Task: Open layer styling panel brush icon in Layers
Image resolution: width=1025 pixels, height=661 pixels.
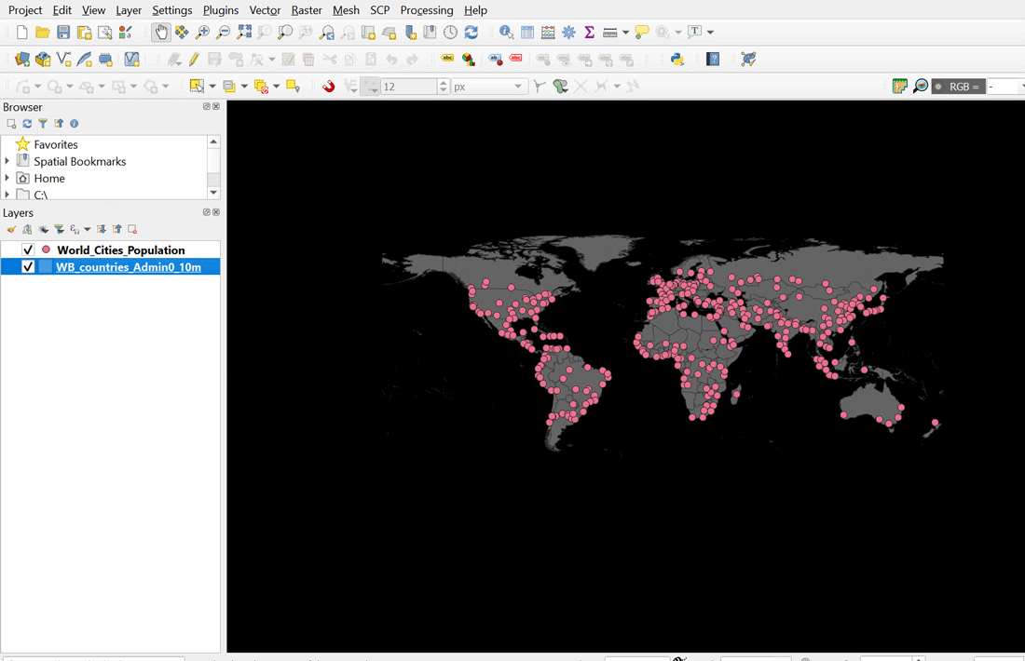Action: pyautogui.click(x=11, y=229)
